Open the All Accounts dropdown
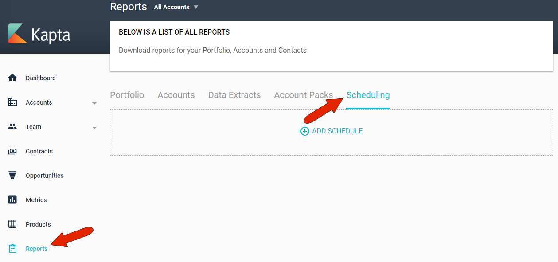 click(x=176, y=7)
